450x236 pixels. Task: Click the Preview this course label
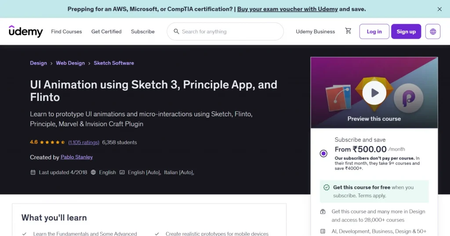pos(374,118)
